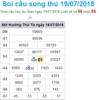99x100 pixels.
Task: Select the highlighted 01 cell in G3
Action: [x=40, y=60]
